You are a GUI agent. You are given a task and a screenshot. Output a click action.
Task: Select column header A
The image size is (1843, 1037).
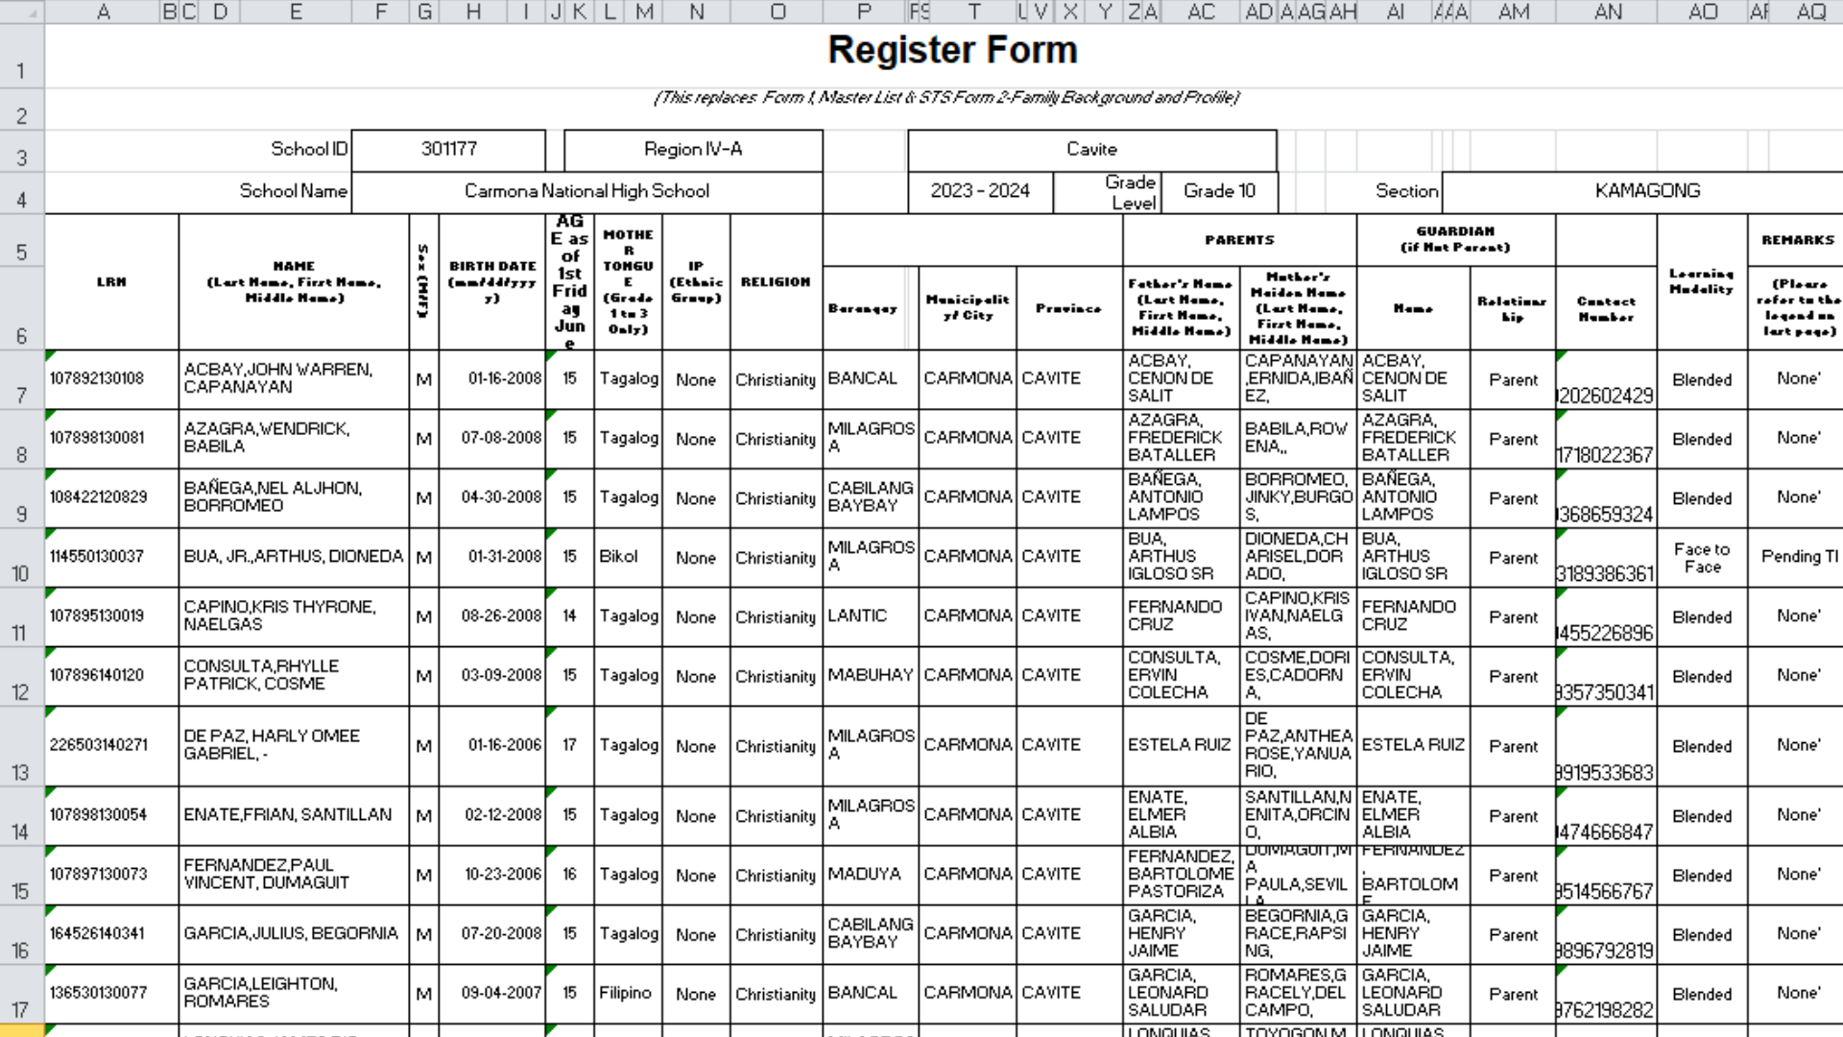[103, 12]
